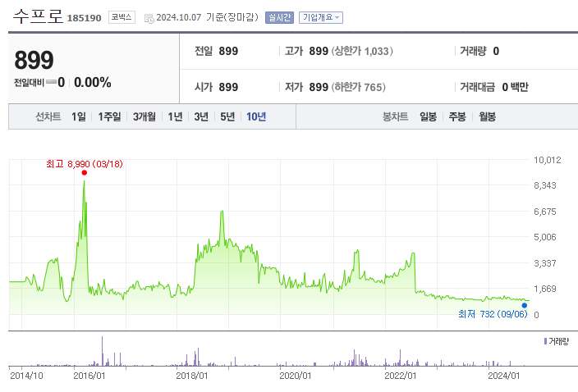The image size is (578, 392).
Task: Show the 5년 chart range
Action: [227, 116]
